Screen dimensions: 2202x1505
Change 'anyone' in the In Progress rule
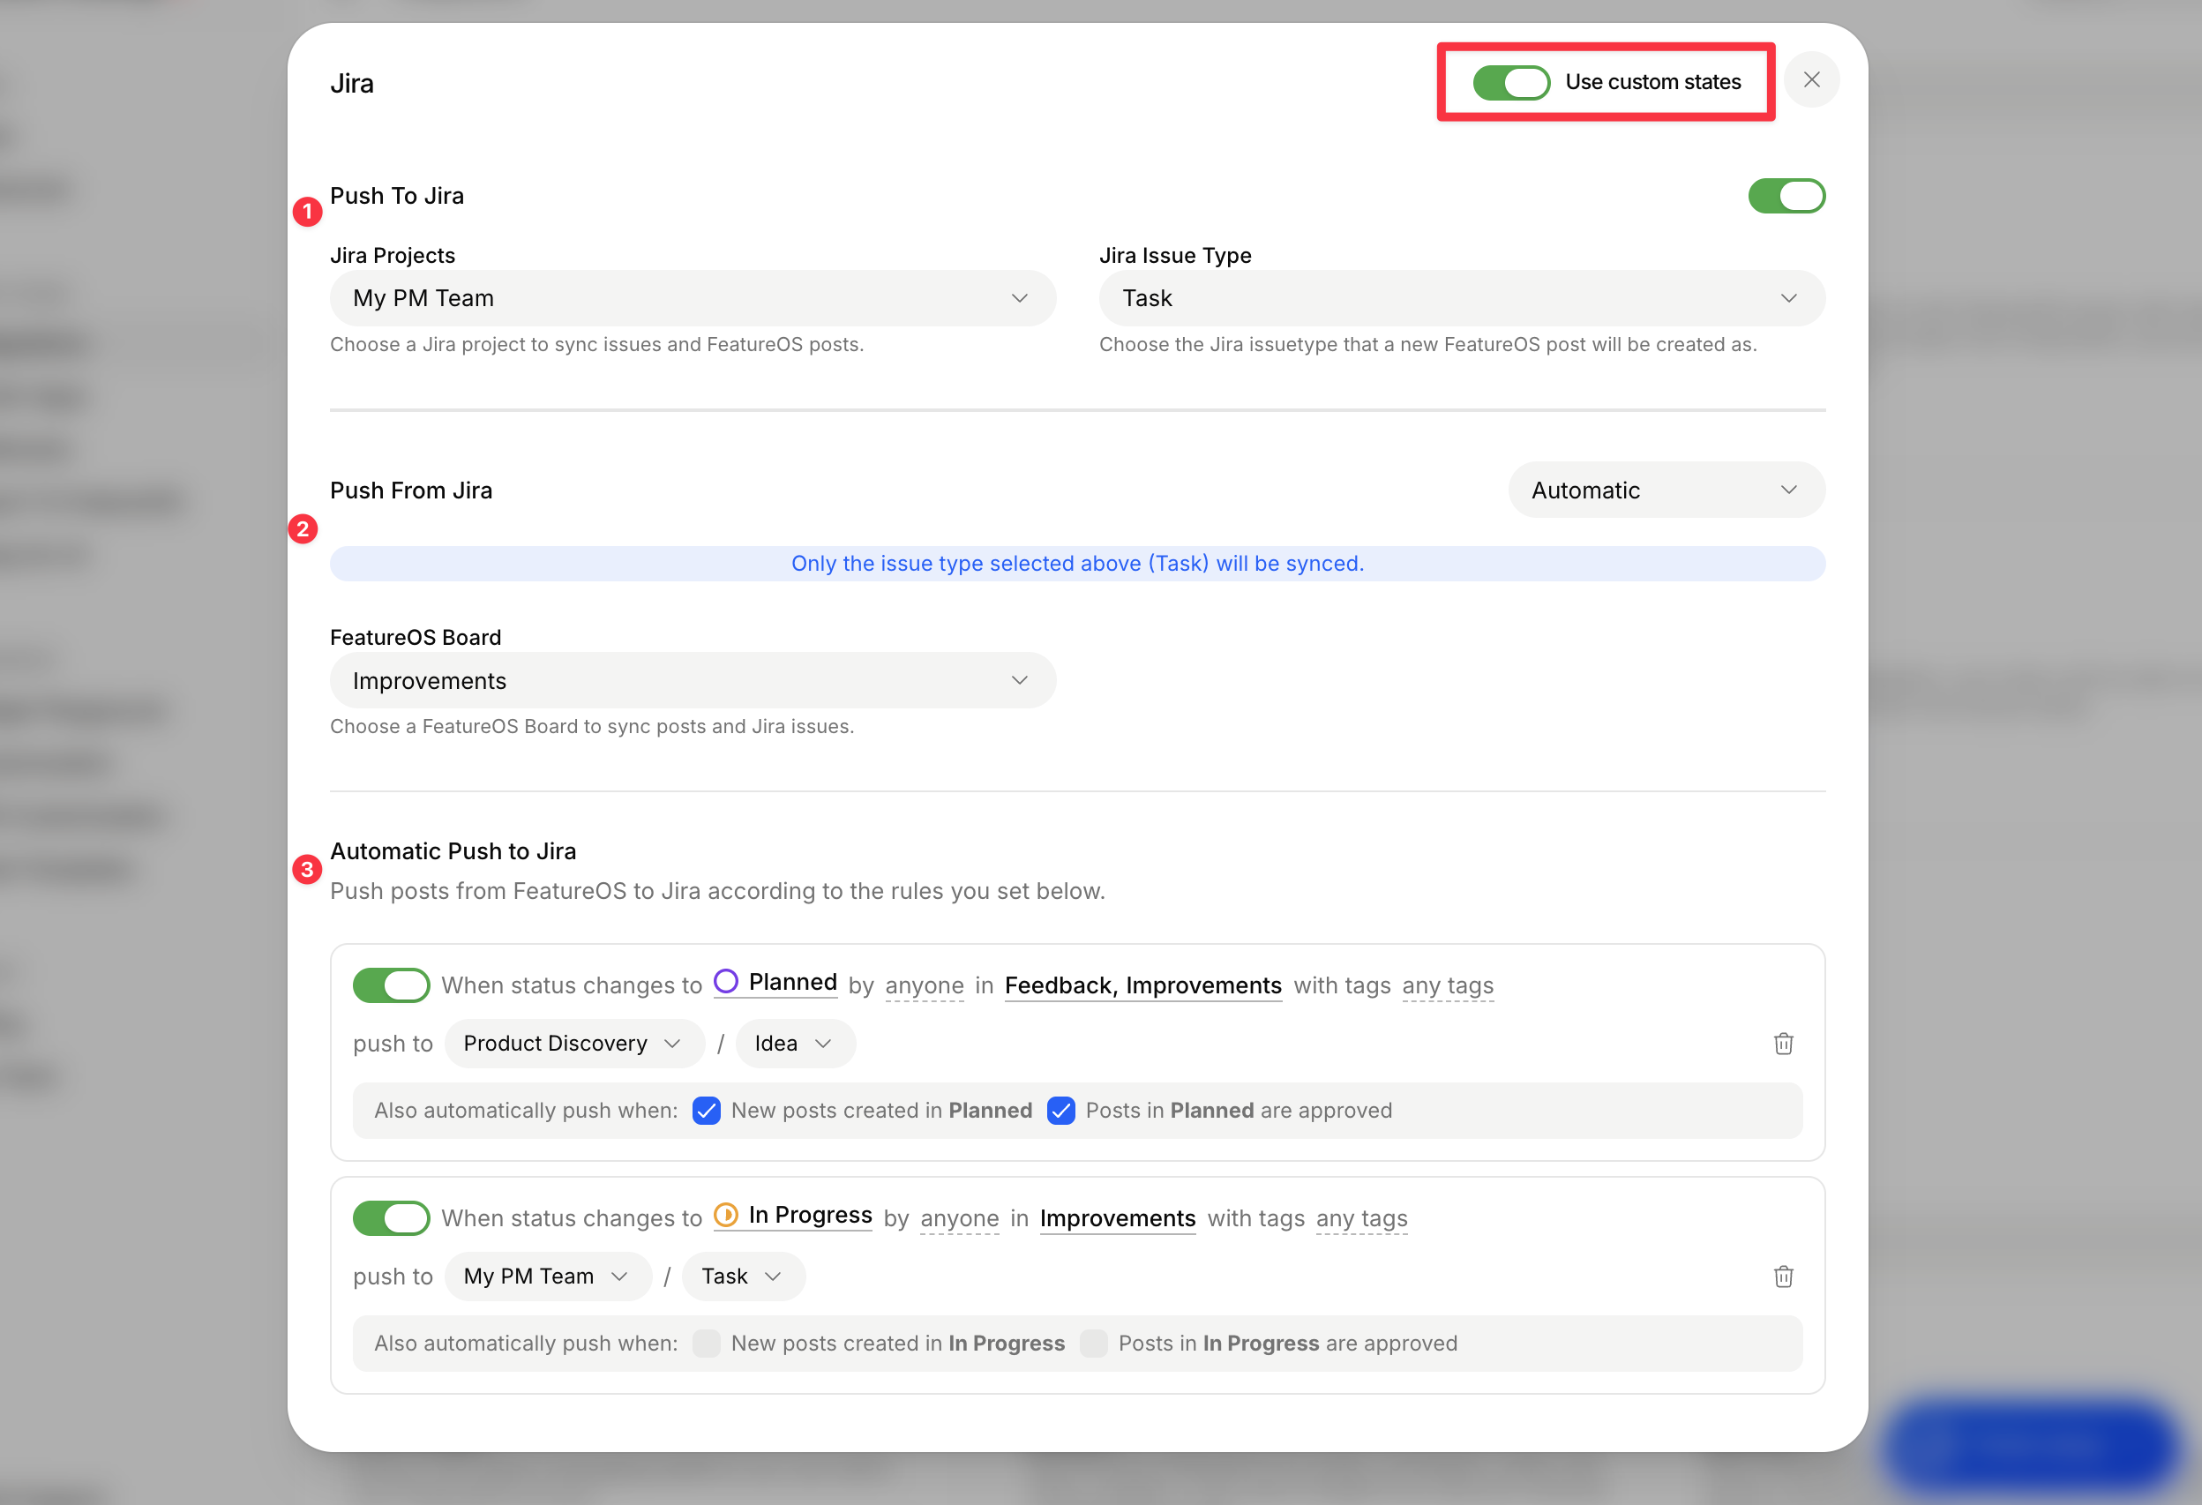tap(959, 1219)
